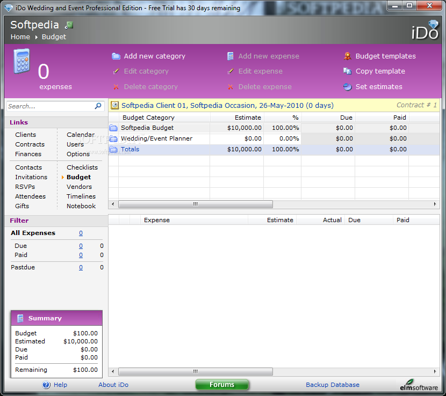Image resolution: width=446 pixels, height=396 pixels.
Task: Open the Contracts link
Action: (x=30, y=144)
